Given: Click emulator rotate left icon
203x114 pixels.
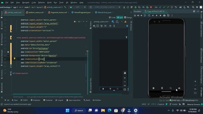Looking at the screenshot, I should point(145,16).
